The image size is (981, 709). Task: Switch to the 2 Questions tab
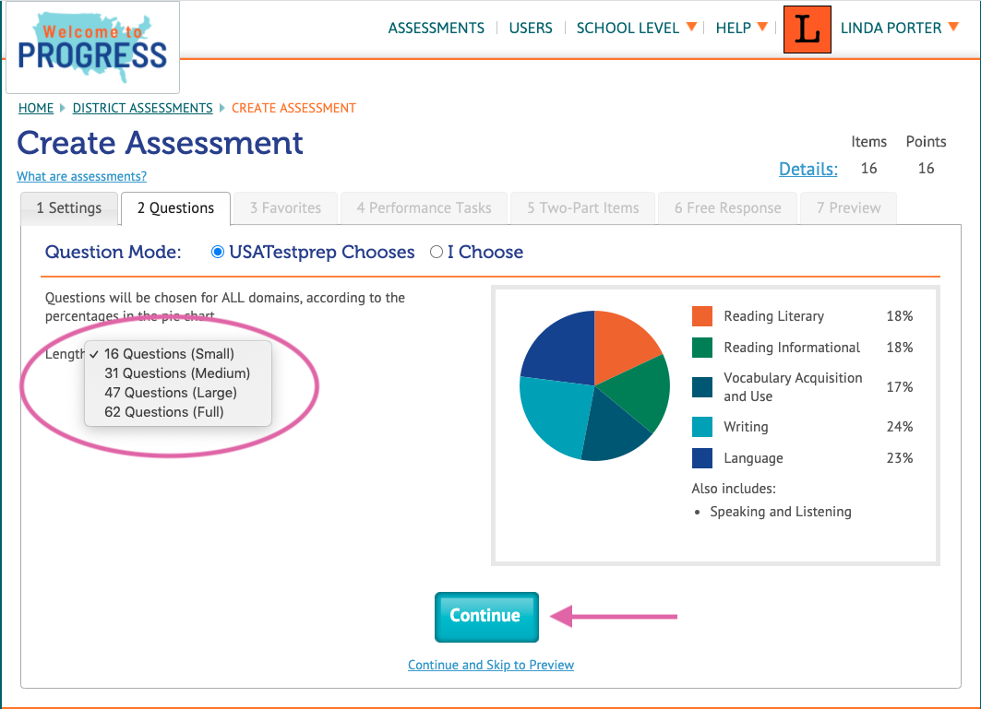click(x=175, y=208)
